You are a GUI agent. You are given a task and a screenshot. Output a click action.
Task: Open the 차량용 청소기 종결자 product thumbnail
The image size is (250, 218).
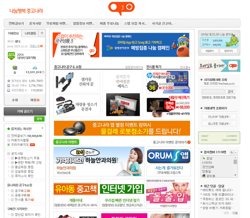[77, 106]
